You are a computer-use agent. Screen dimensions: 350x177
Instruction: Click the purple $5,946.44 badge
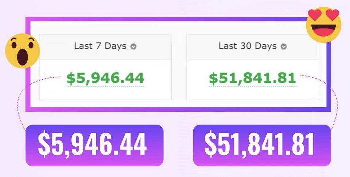[94, 145]
